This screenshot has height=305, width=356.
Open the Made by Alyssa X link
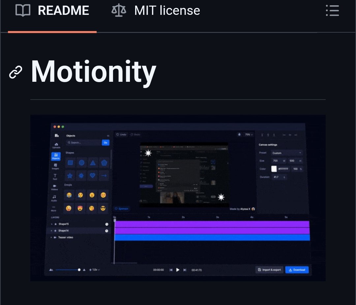242,209
